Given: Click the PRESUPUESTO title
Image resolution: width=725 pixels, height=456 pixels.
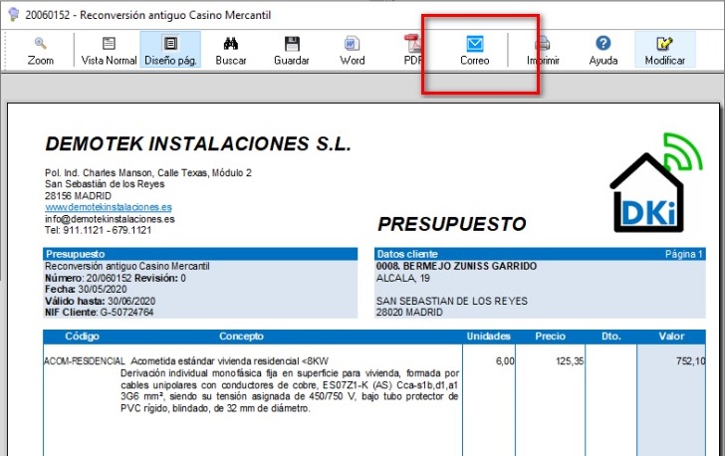Looking at the screenshot, I should pos(452,224).
